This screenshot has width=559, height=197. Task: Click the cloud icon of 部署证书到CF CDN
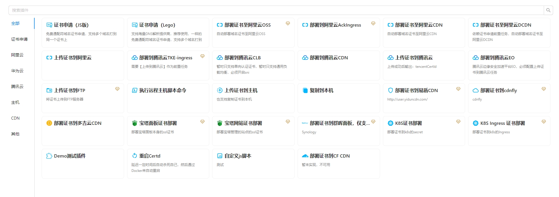coord(305,156)
